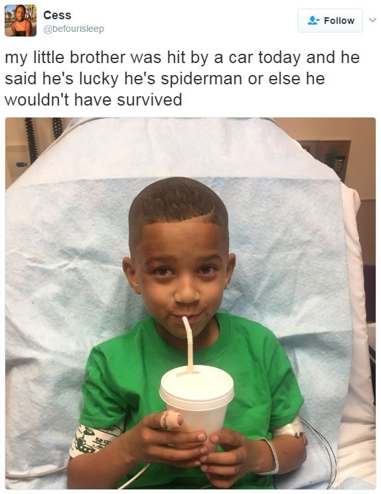381x494 pixels.
Task: Open the Cess display name link
Action: point(57,15)
